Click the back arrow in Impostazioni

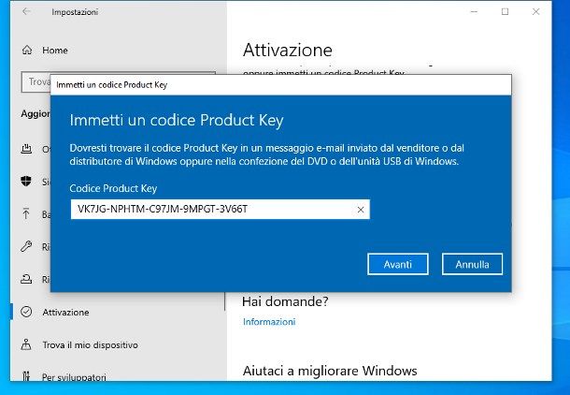(x=25, y=12)
